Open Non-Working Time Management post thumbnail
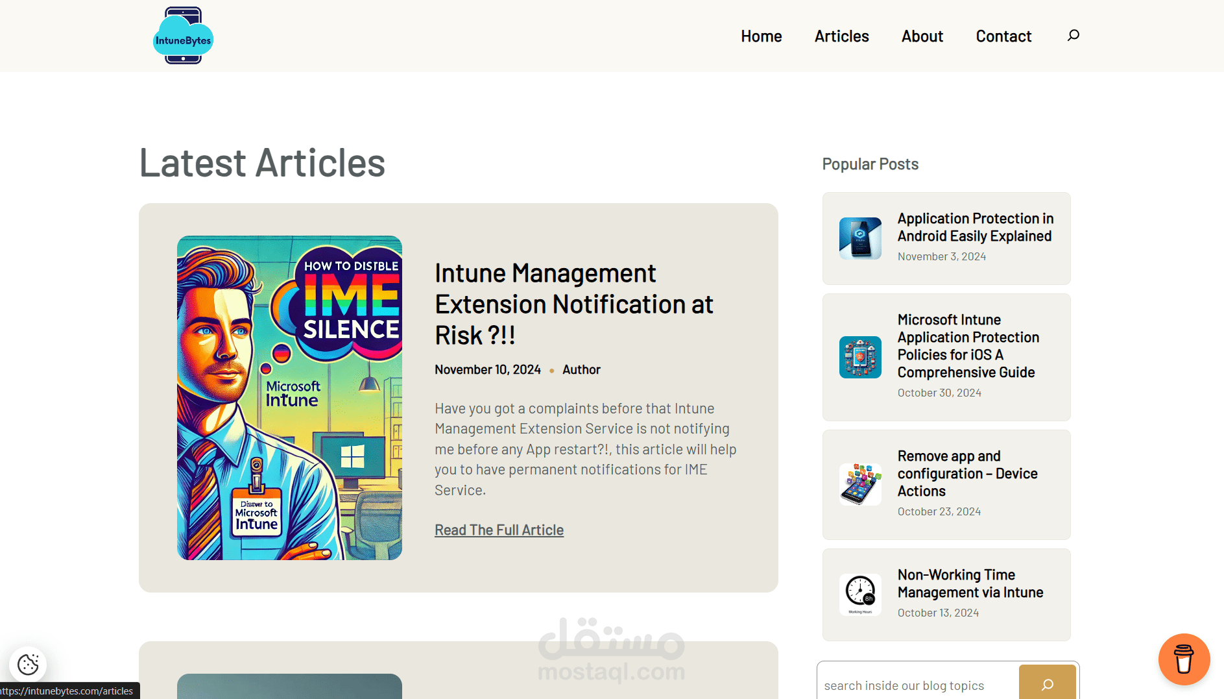This screenshot has width=1224, height=699. pos(860,595)
